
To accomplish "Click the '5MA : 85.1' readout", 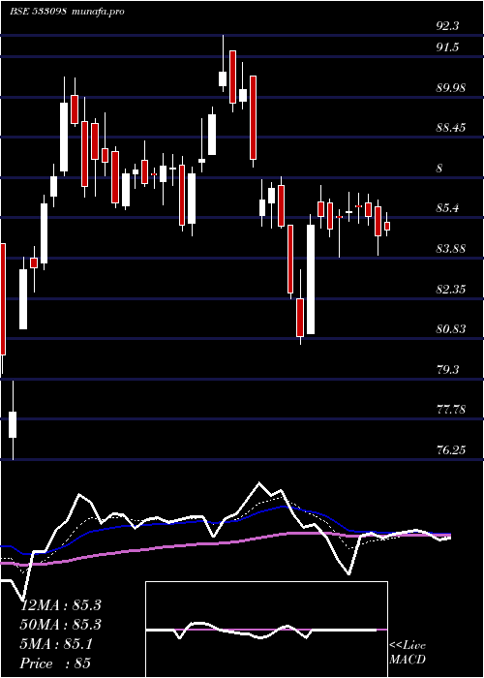I will click(x=56, y=644).
